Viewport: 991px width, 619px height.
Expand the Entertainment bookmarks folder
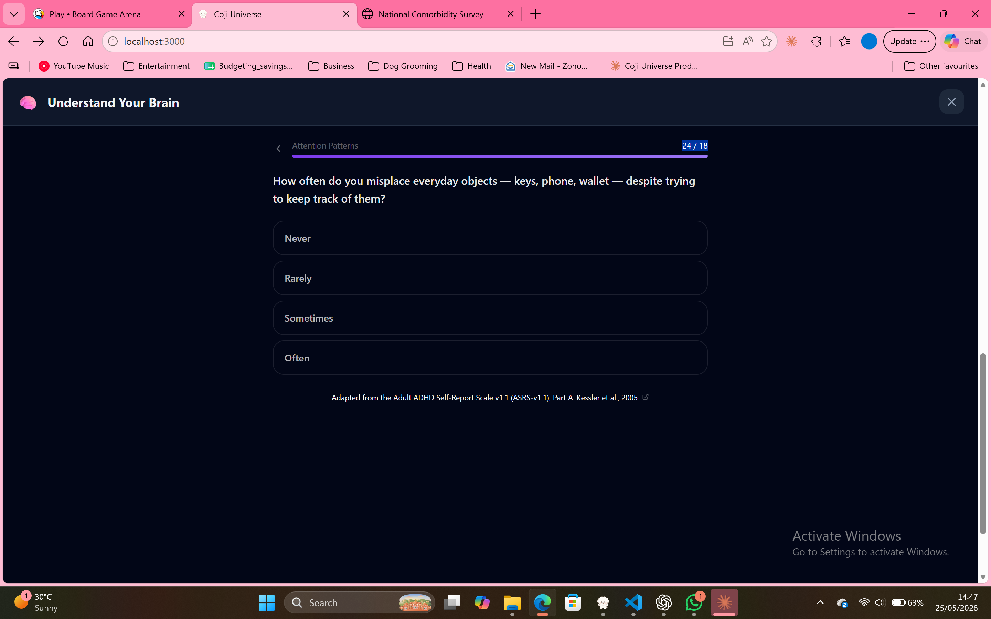[x=157, y=66]
